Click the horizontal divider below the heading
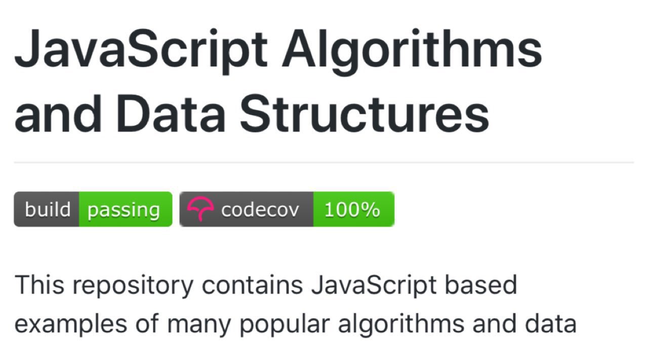This screenshot has height=350, width=648. pos(324,163)
